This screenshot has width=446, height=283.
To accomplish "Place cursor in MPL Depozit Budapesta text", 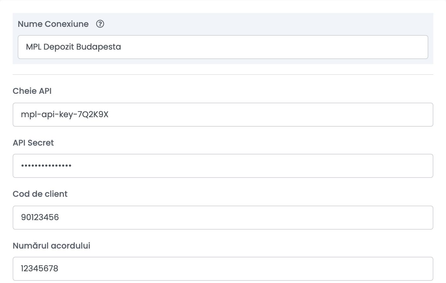I will [x=73, y=47].
